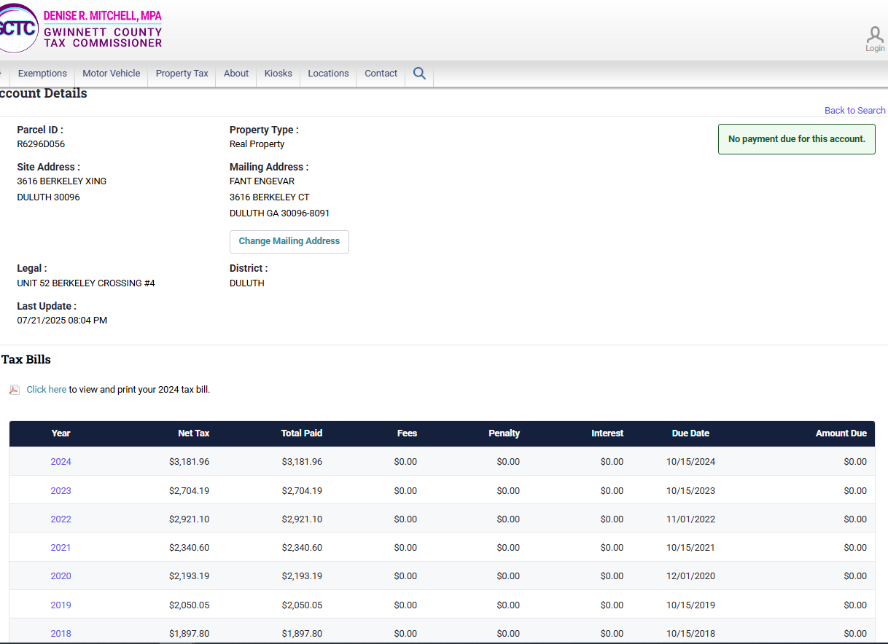Click here to view 2024 tax bill
This screenshot has width=888, height=644.
click(x=47, y=390)
